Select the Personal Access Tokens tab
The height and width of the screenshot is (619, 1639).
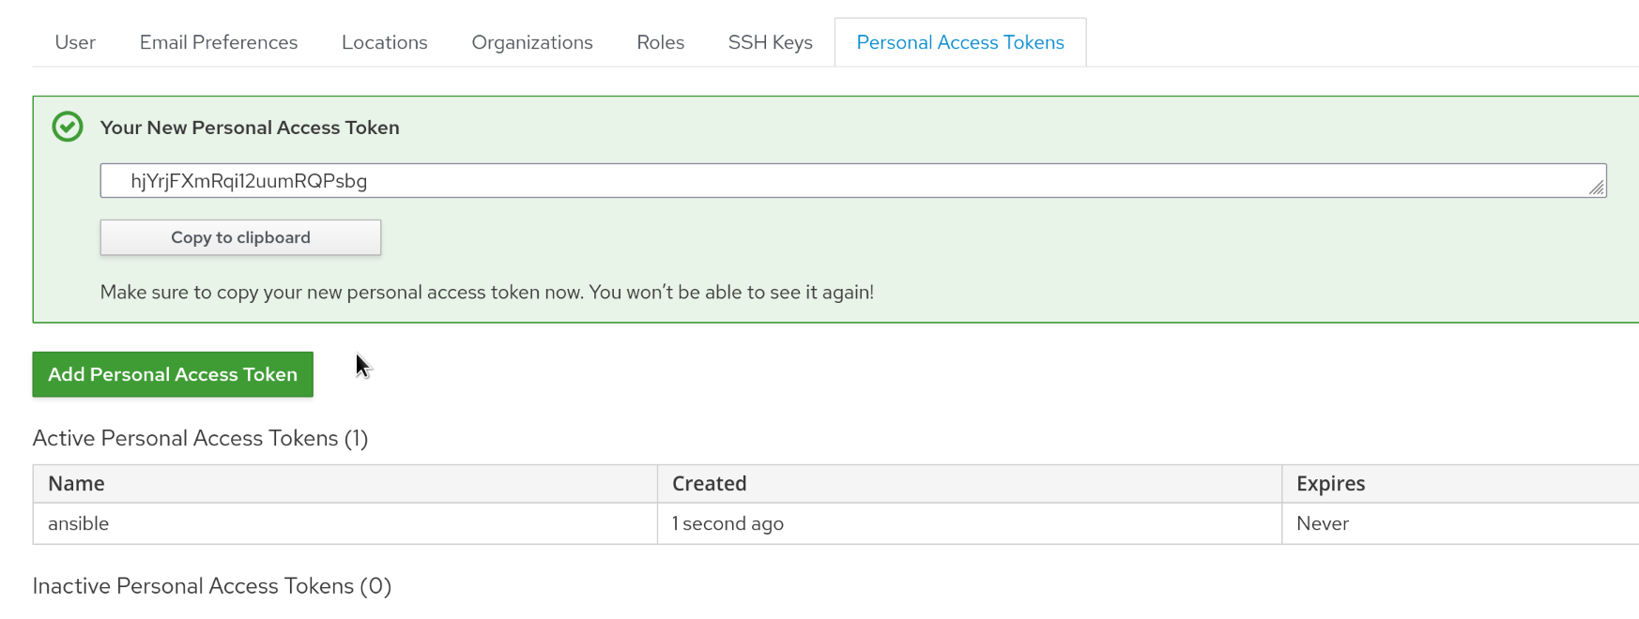(x=960, y=42)
